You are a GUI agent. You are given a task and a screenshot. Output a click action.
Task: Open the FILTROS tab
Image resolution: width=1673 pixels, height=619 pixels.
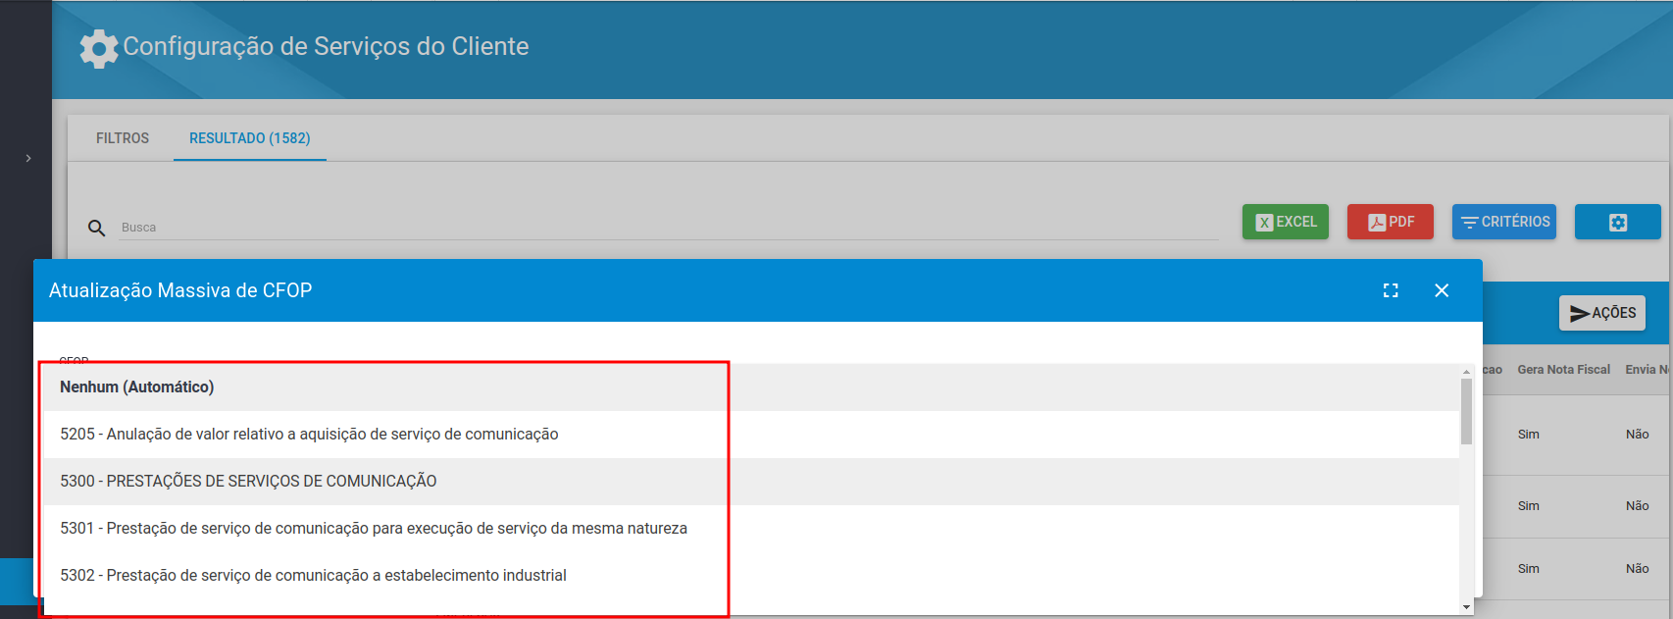(123, 138)
